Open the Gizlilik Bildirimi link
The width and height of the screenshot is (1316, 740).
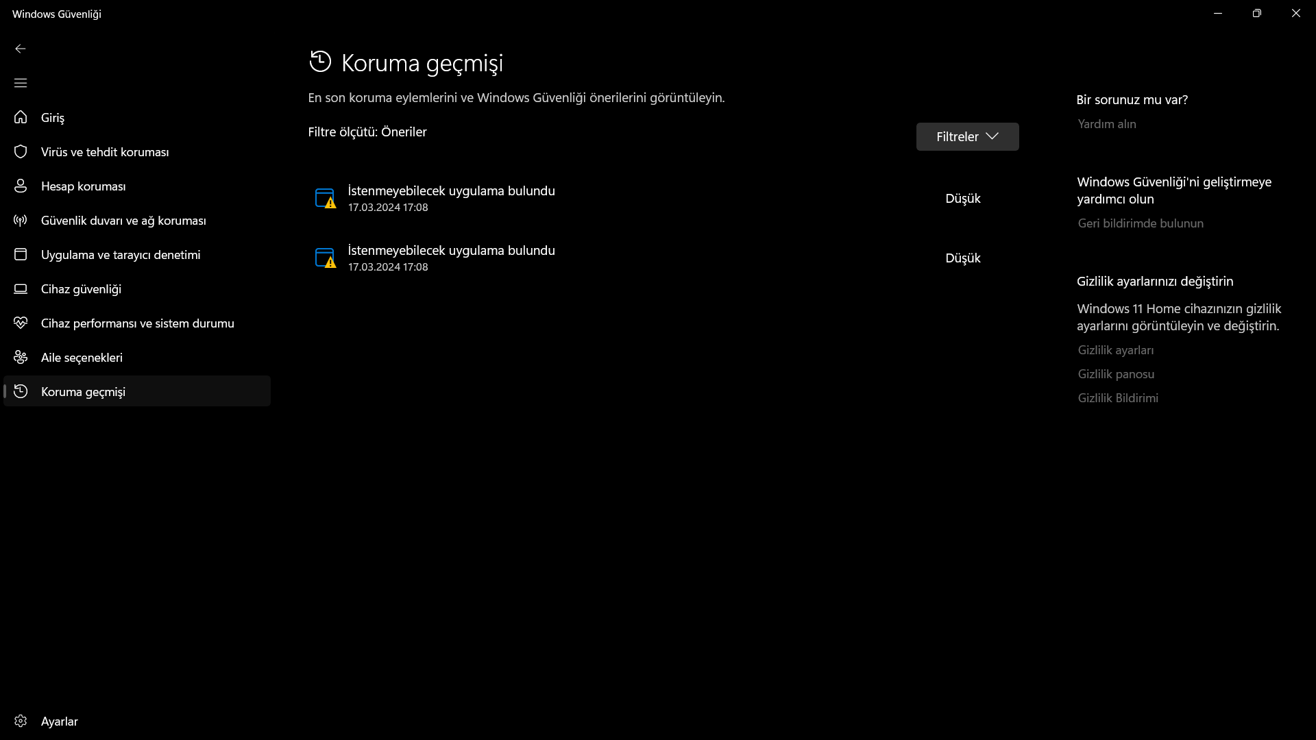tap(1117, 398)
